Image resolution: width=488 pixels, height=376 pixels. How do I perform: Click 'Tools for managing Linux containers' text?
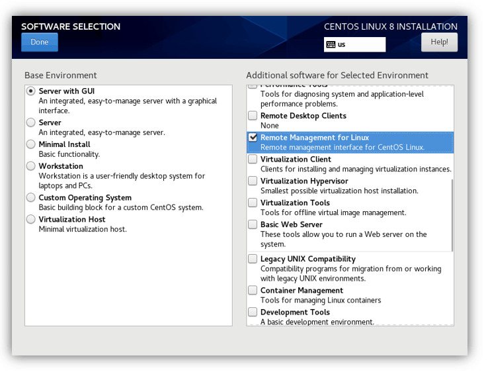point(321,301)
